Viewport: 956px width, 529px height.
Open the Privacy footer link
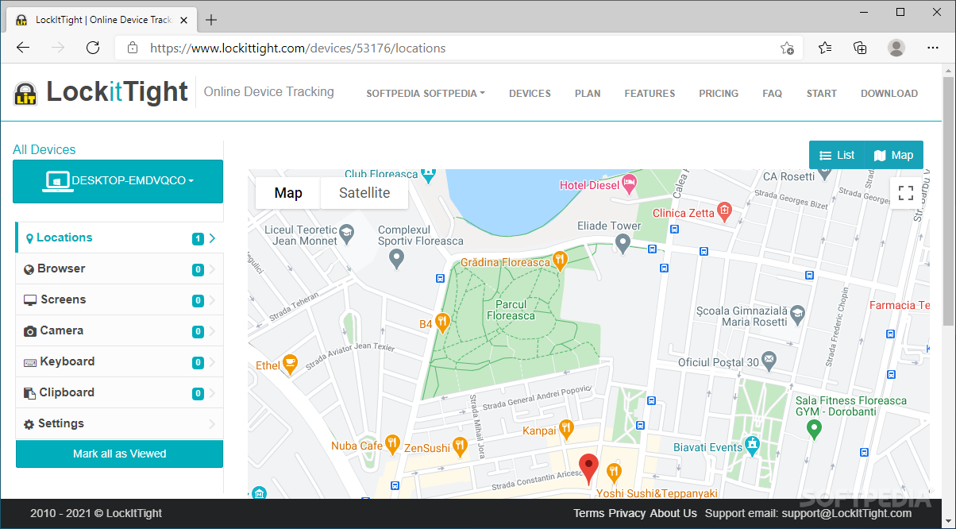(x=627, y=513)
